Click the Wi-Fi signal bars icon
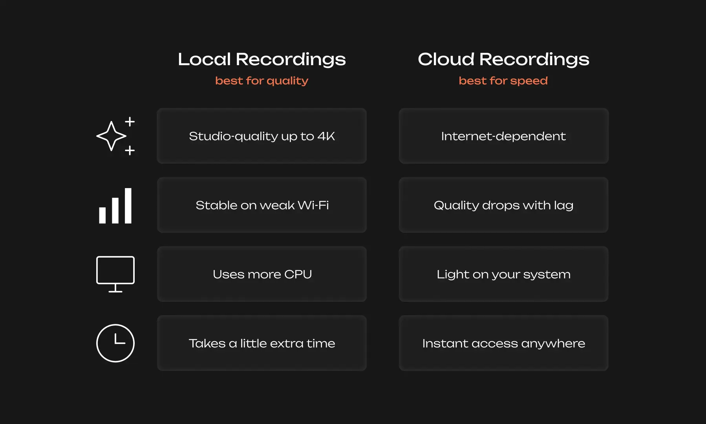706x424 pixels. [x=115, y=205]
